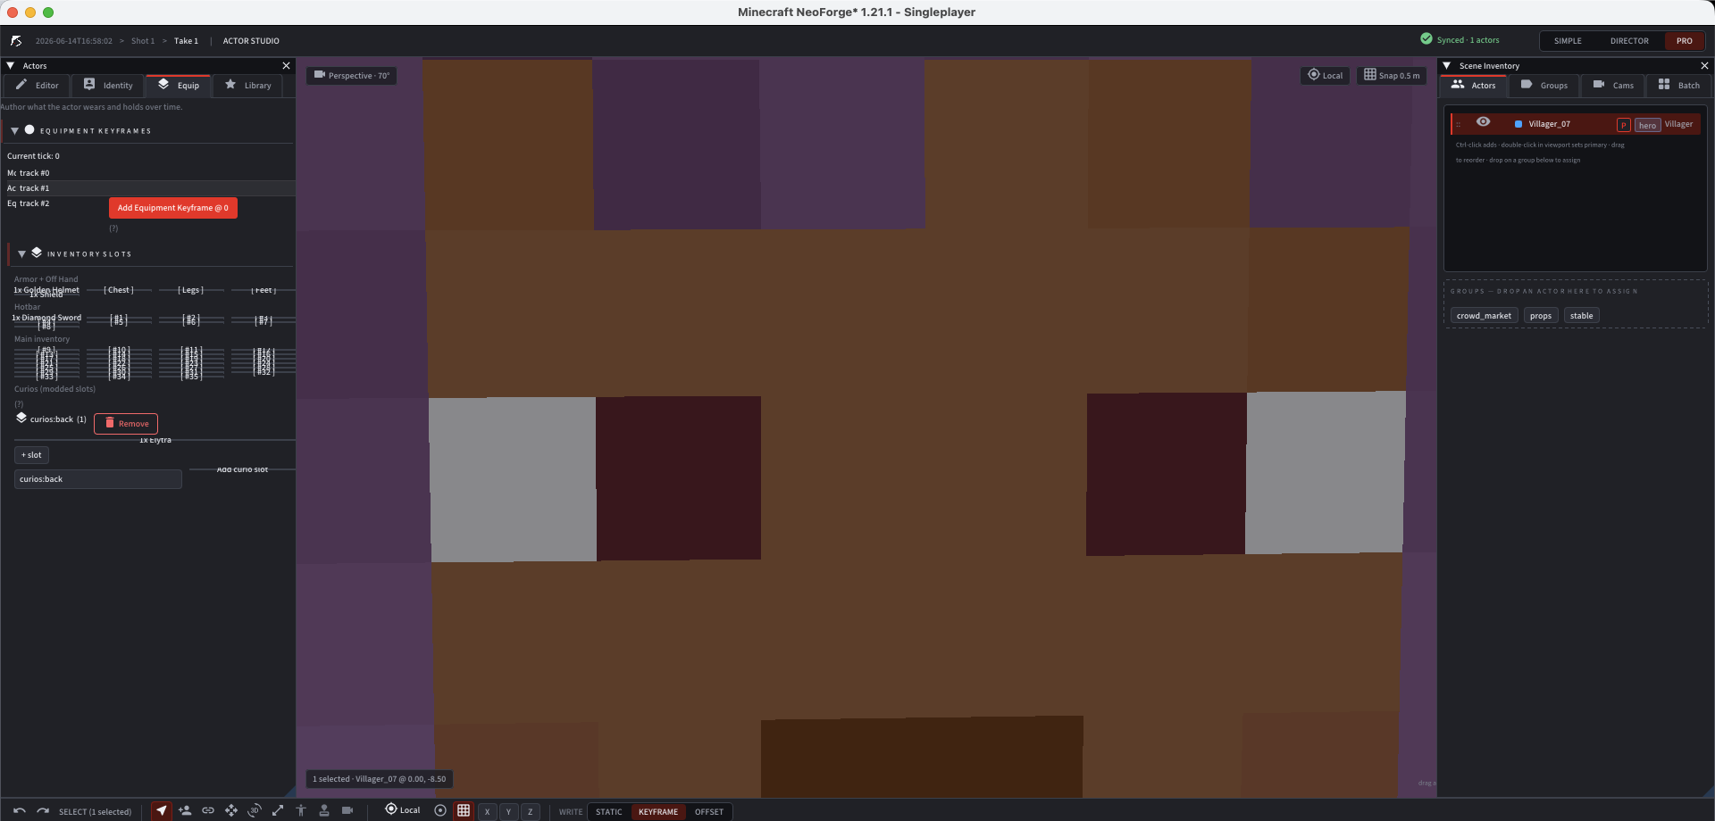This screenshot has height=821, width=1715.
Task: Click Add Equipment Keyframe @ 0 button
Action: [173, 208]
